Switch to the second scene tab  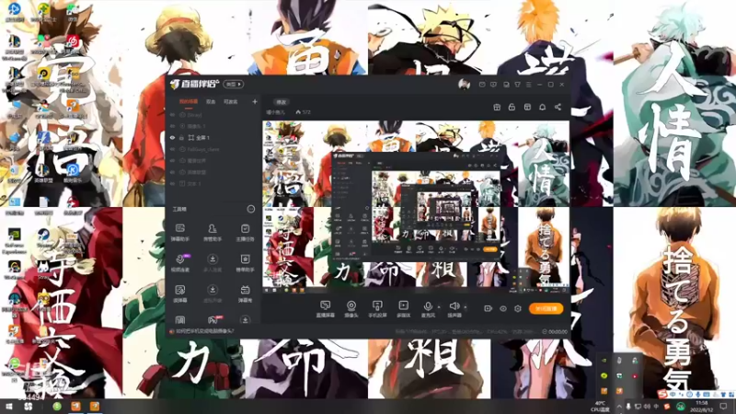(x=211, y=101)
